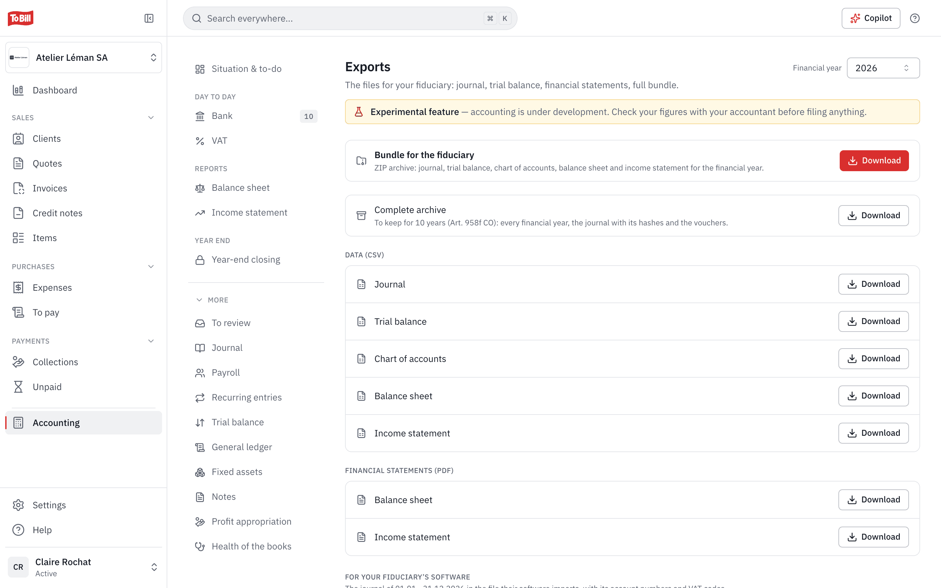Download the Chart of accounts CSV
The width and height of the screenshot is (941, 588).
873,359
